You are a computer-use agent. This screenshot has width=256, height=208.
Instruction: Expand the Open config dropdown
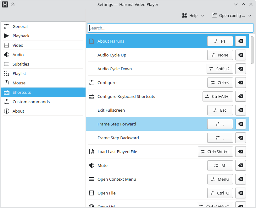pos(232,15)
